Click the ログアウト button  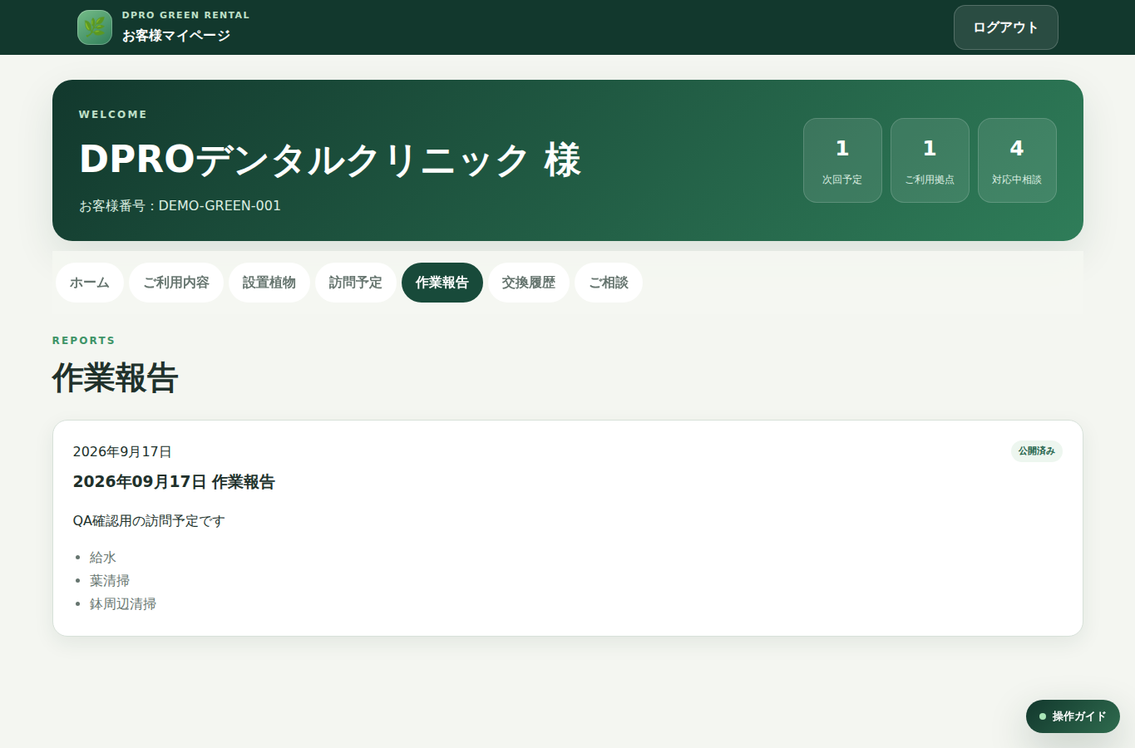(x=1005, y=27)
